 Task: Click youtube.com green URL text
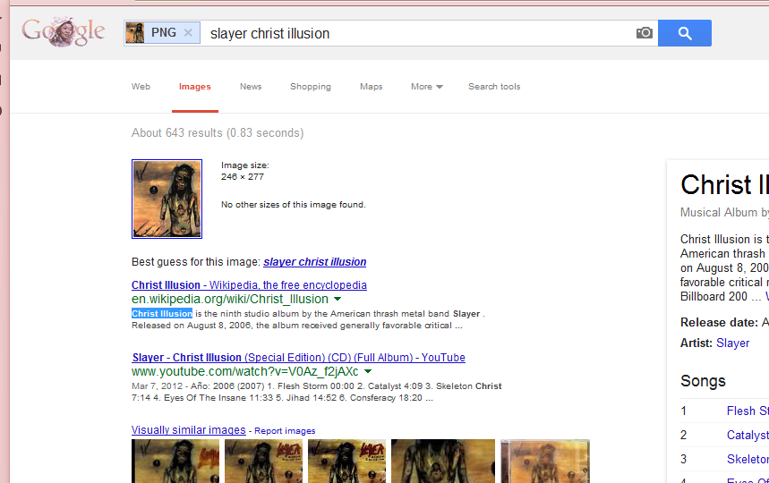pos(244,372)
